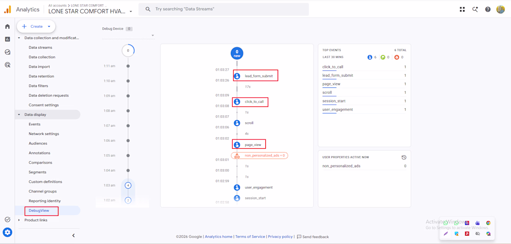Open the Explore icon in left rail
This screenshot has width=511, height=244.
pos(7,52)
